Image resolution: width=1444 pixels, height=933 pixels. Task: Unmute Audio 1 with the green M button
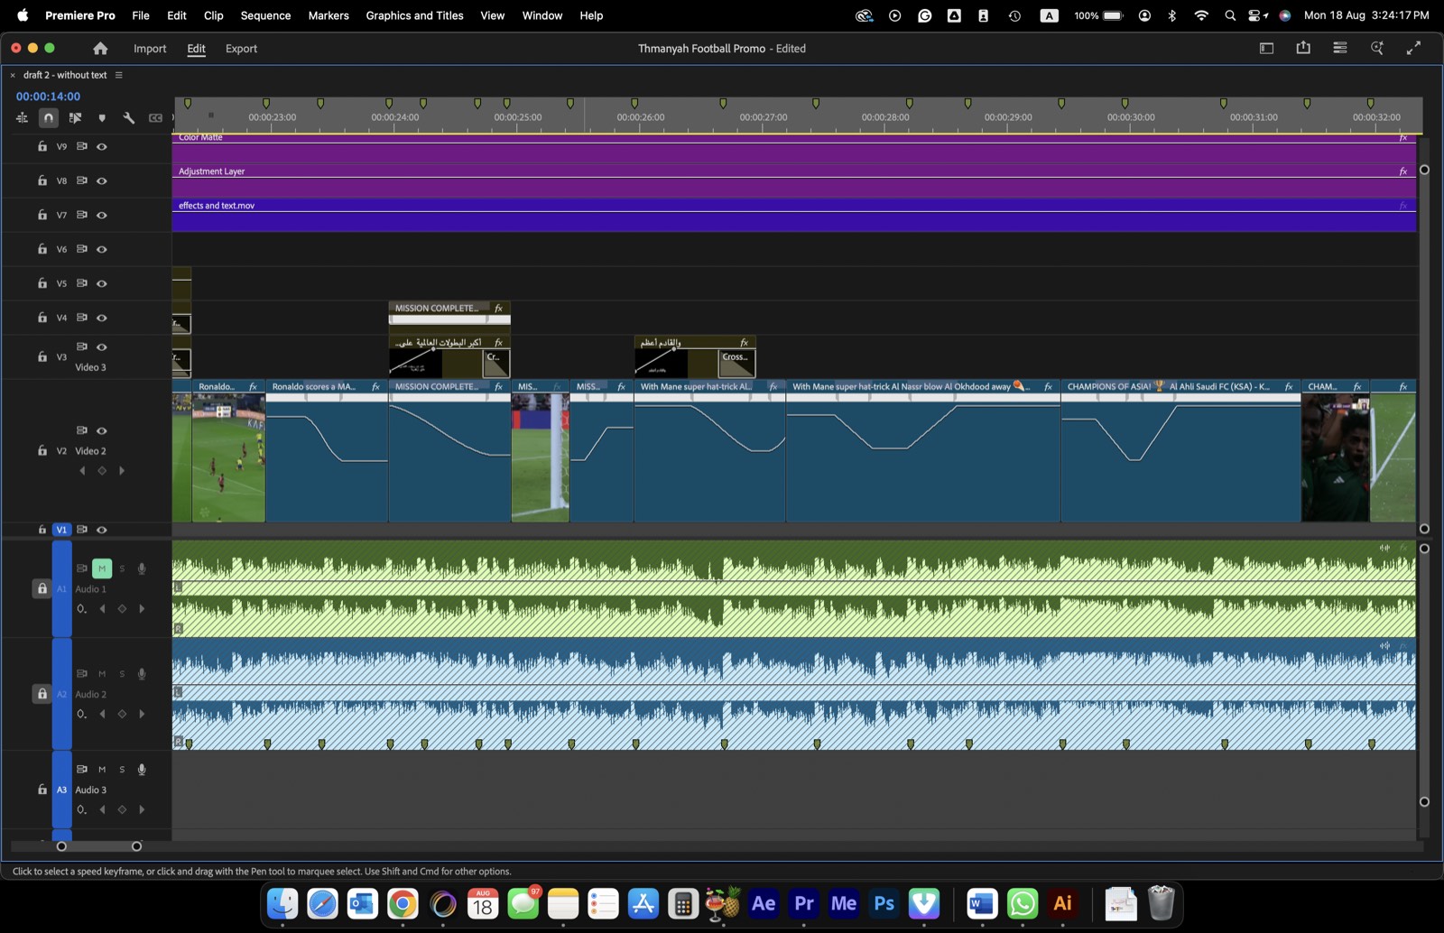[x=102, y=568]
